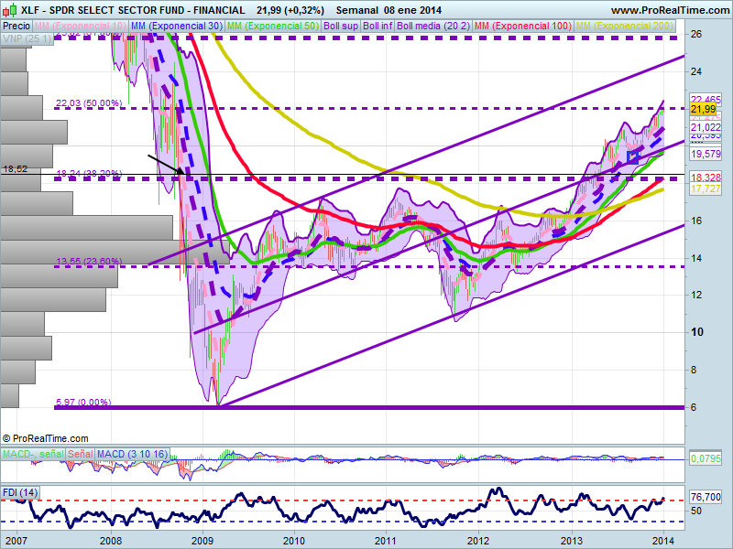Image resolution: width=733 pixels, height=549 pixels.
Task: Click the yellow 17,727 axis label
Action: tap(706, 188)
